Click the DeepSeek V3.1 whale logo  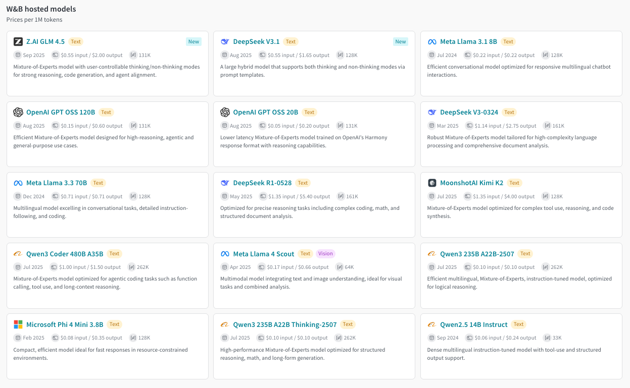pos(225,42)
